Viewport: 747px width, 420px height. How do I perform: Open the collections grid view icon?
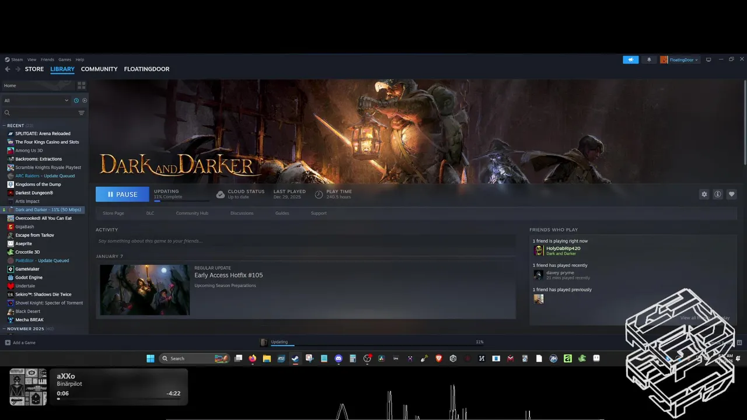(82, 85)
